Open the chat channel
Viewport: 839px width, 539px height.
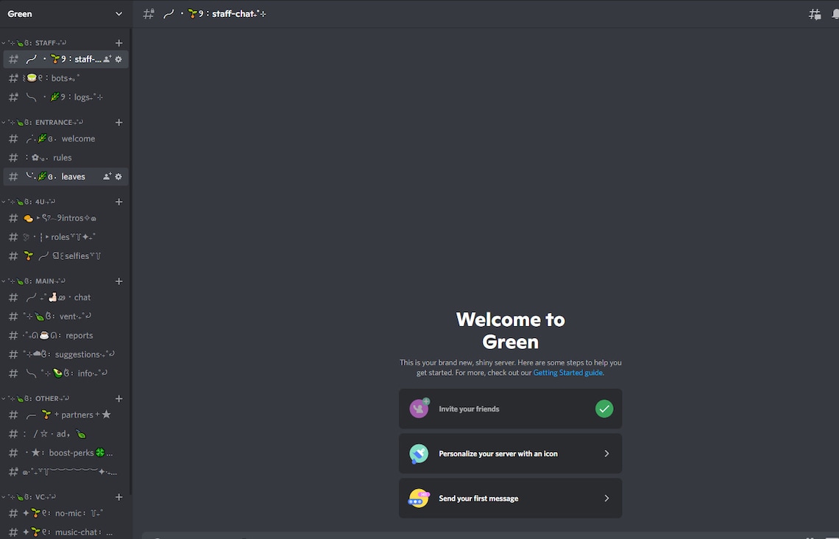point(66,297)
